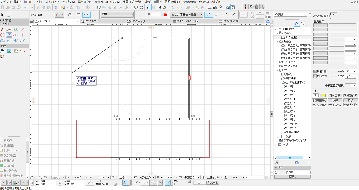This screenshot has height=190, width=359.
Task: Select the Text tool in 2D作図 panel
Action: (x=3, y=29)
